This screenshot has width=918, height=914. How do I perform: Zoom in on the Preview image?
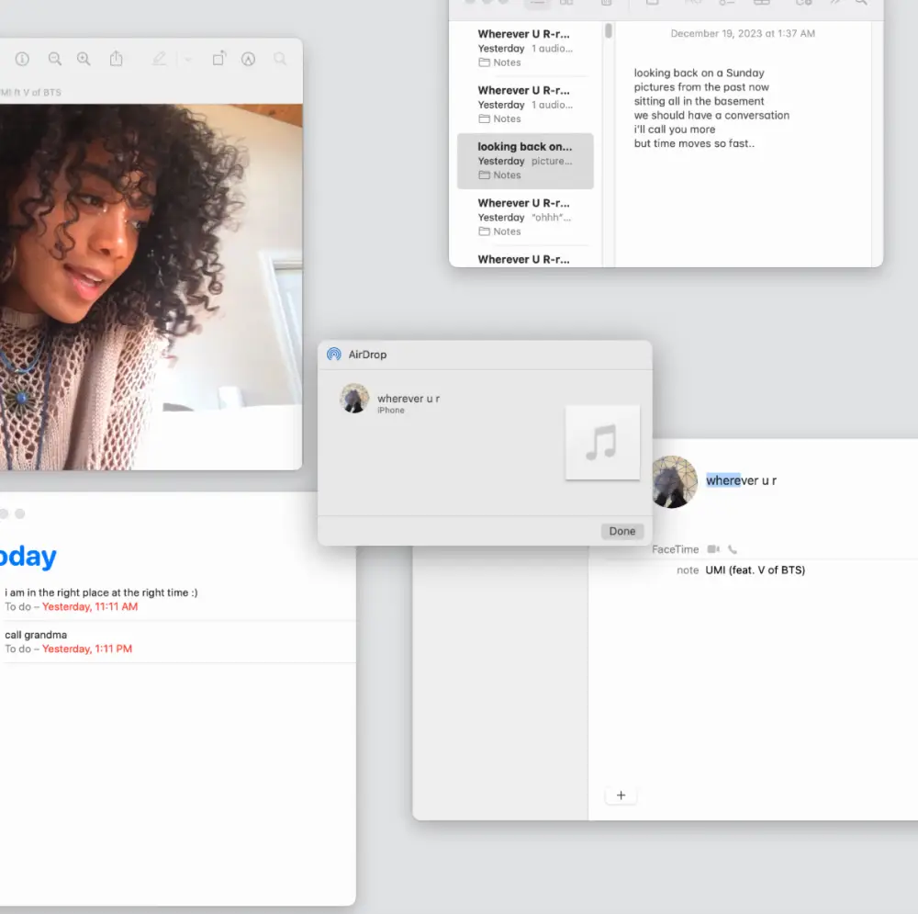point(84,59)
